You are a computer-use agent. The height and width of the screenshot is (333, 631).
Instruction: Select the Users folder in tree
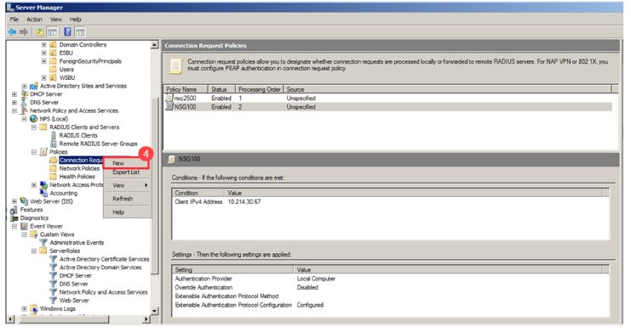(66, 70)
